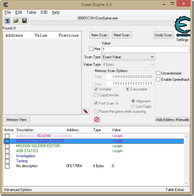Open the D3D menu
The image size is (194, 196).
click(44, 13)
